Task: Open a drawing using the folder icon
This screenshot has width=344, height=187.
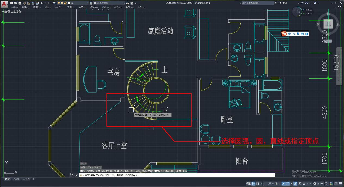Action: (15, 3)
